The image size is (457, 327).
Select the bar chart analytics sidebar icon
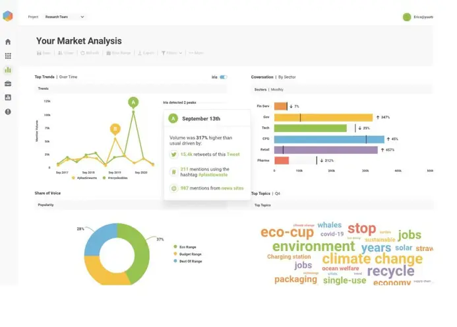coord(8,70)
